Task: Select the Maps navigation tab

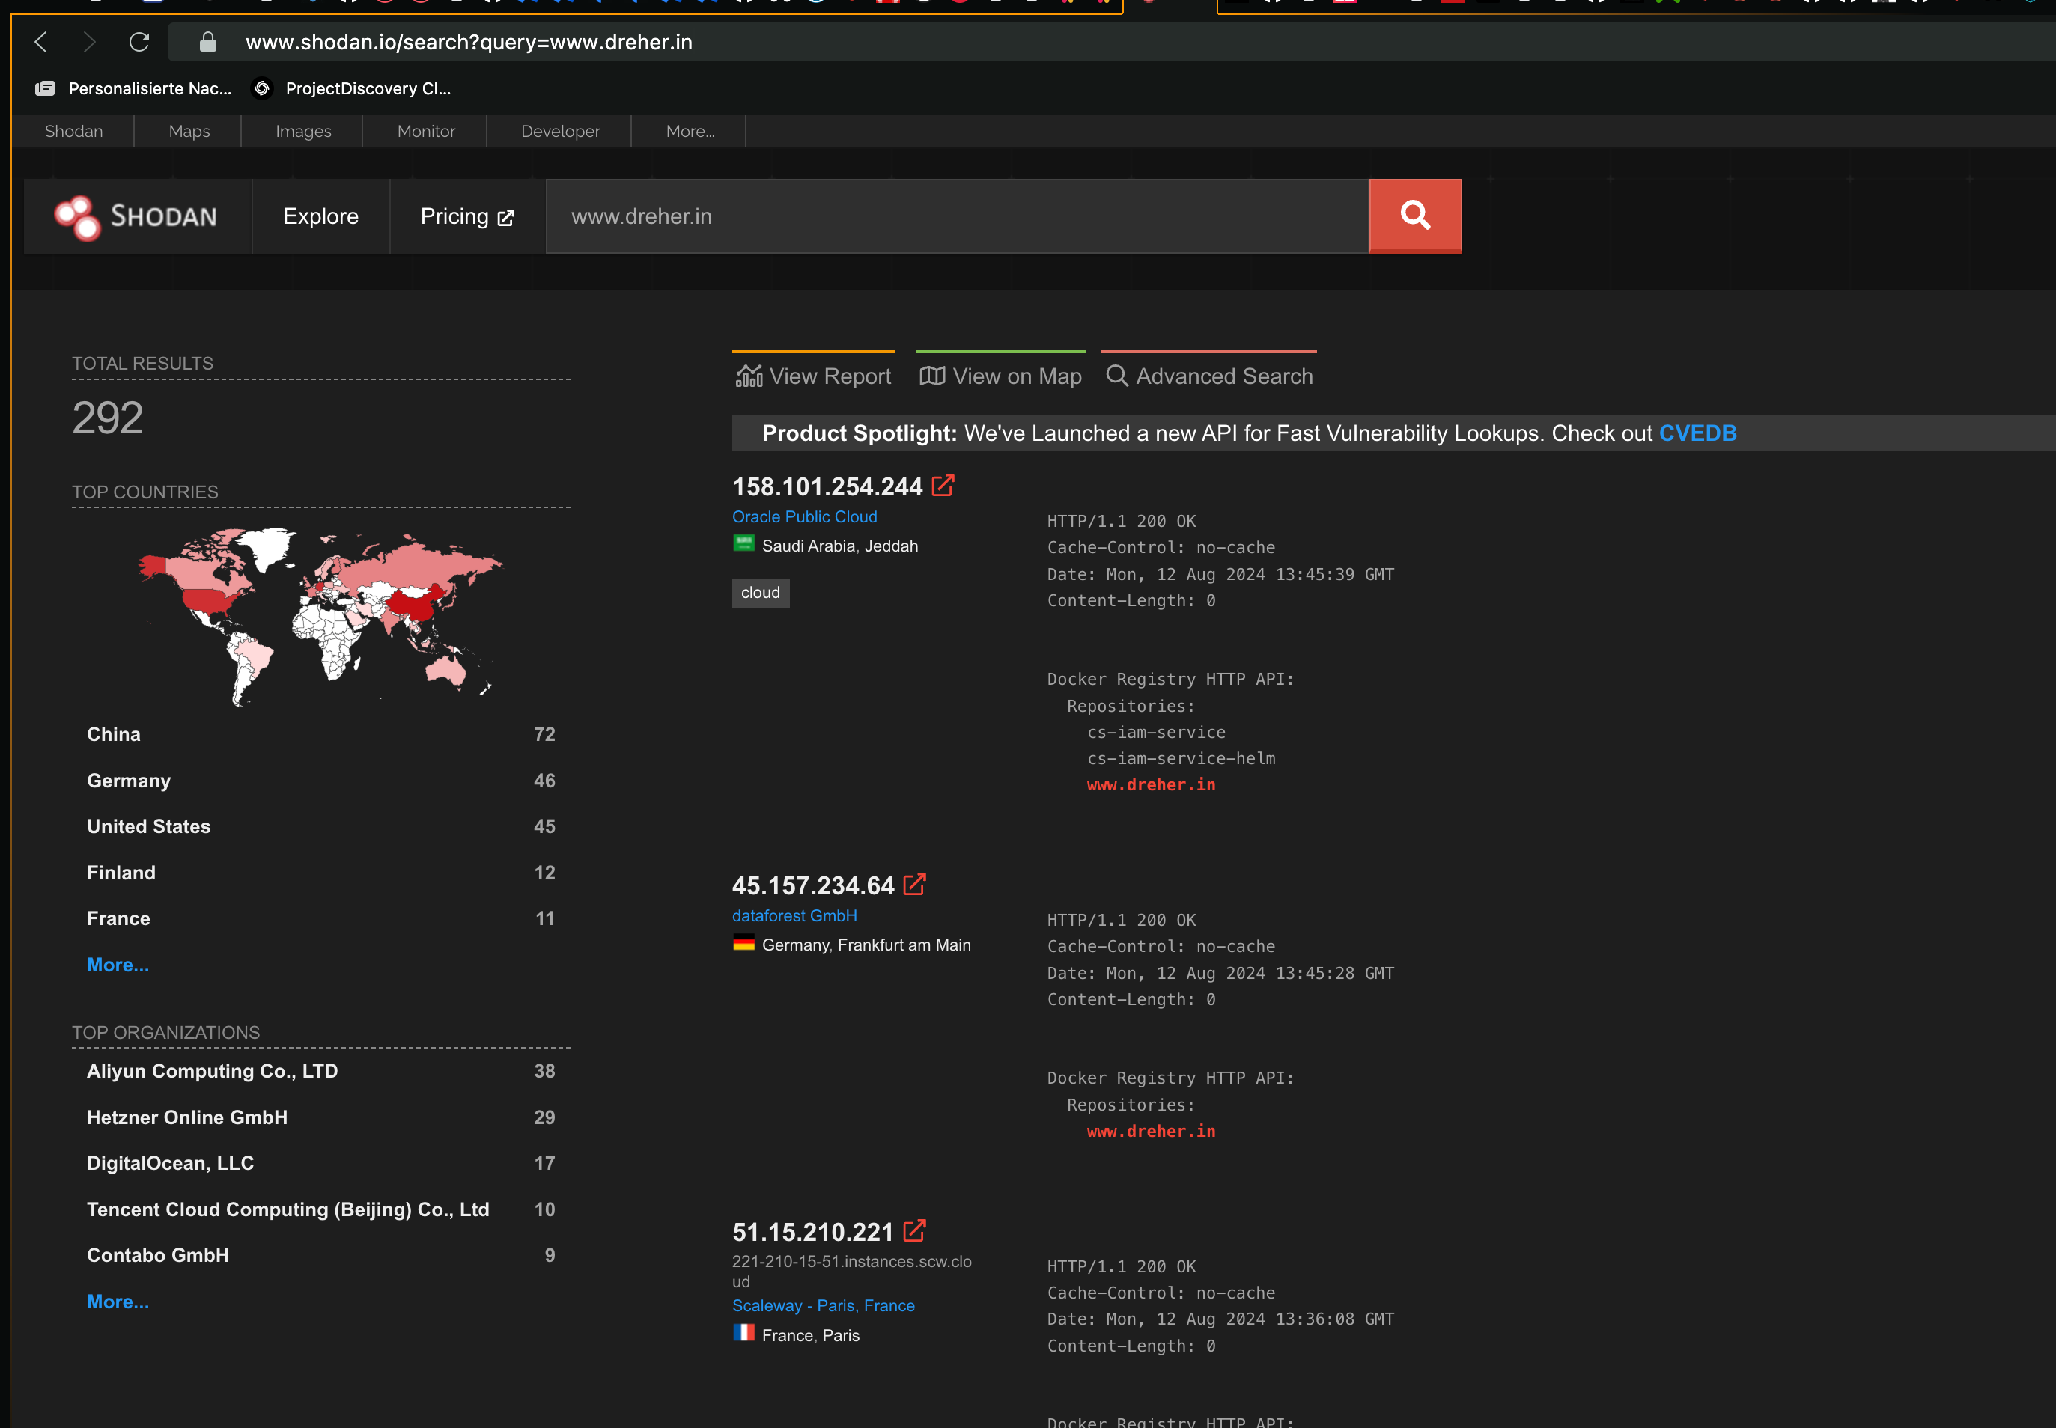Action: (x=189, y=132)
